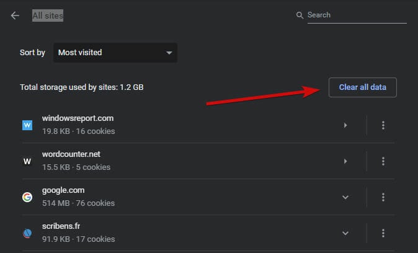The width and height of the screenshot is (418, 253).
Task: Open three-dot menu for google.com
Action: pyautogui.click(x=383, y=197)
